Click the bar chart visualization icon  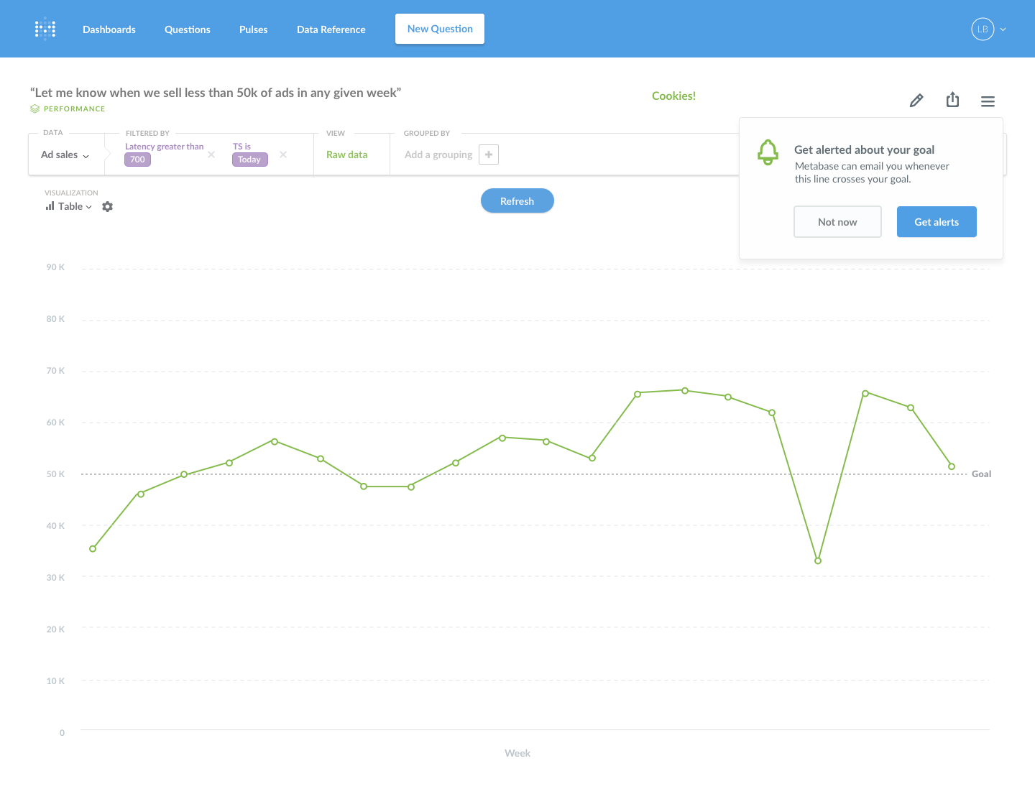tap(48, 206)
